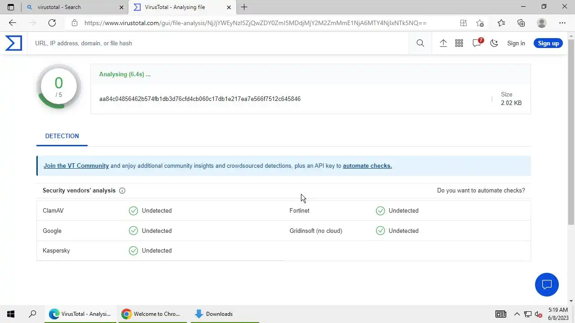575x323 pixels.
Task: Click the 2.02 KB size value
Action: coord(511,103)
